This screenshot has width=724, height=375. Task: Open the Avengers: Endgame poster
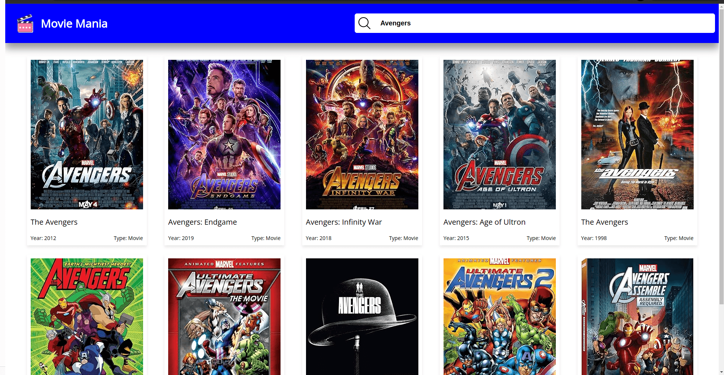(224, 135)
